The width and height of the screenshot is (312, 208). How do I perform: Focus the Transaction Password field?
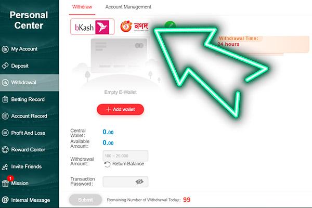tap(125, 181)
